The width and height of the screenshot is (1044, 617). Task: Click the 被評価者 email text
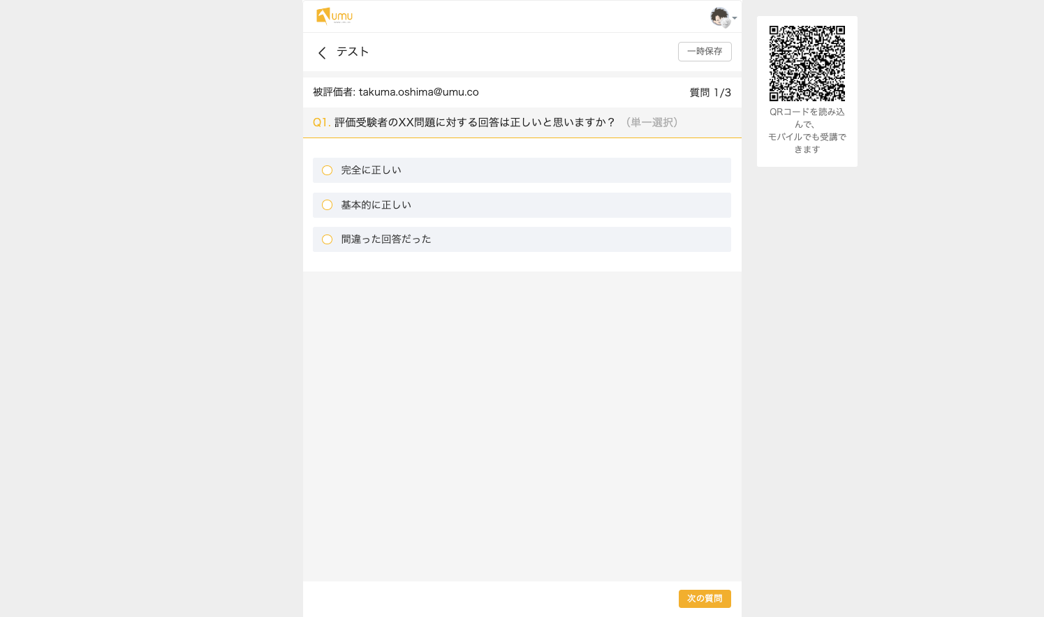[396, 92]
